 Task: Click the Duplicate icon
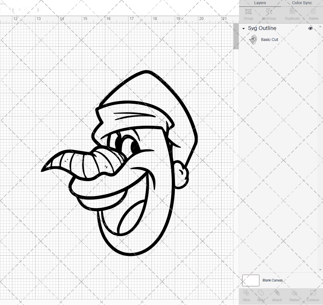click(x=292, y=12)
